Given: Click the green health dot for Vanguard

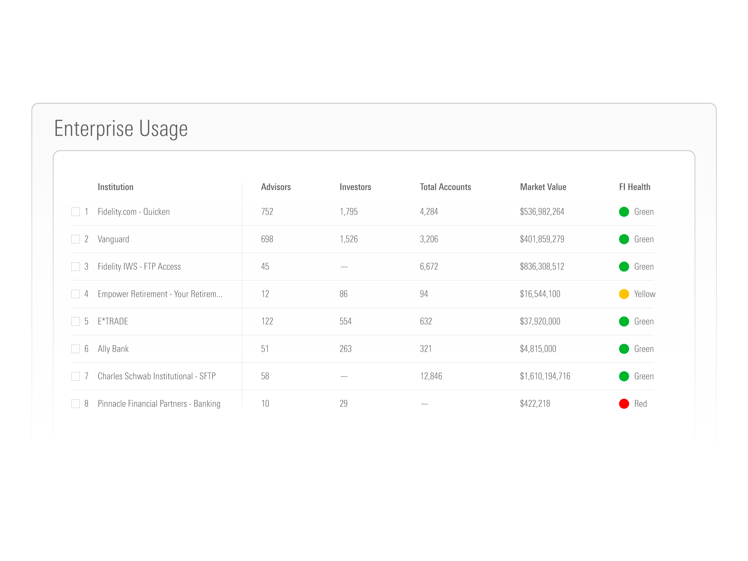Looking at the screenshot, I should 624,239.
